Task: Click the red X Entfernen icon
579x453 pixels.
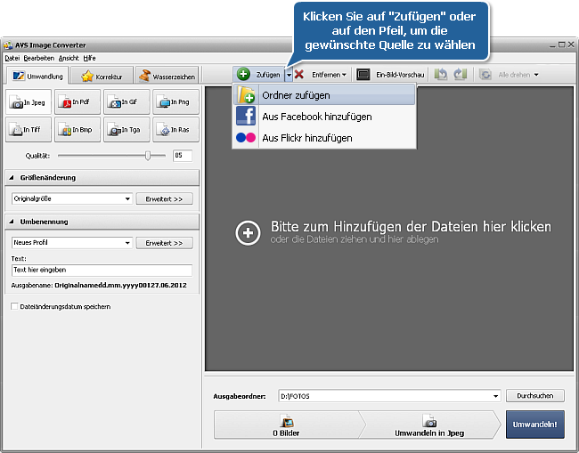Action: 299,75
